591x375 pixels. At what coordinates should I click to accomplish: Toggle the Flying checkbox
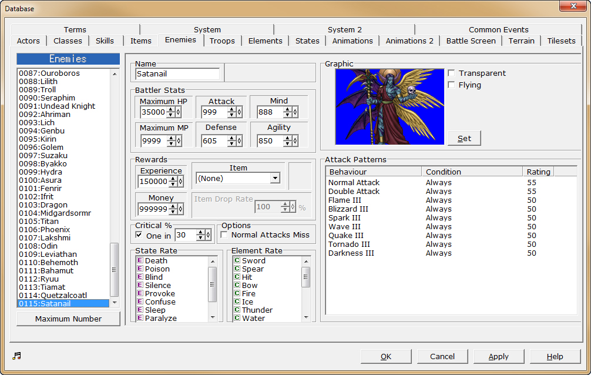454,83
